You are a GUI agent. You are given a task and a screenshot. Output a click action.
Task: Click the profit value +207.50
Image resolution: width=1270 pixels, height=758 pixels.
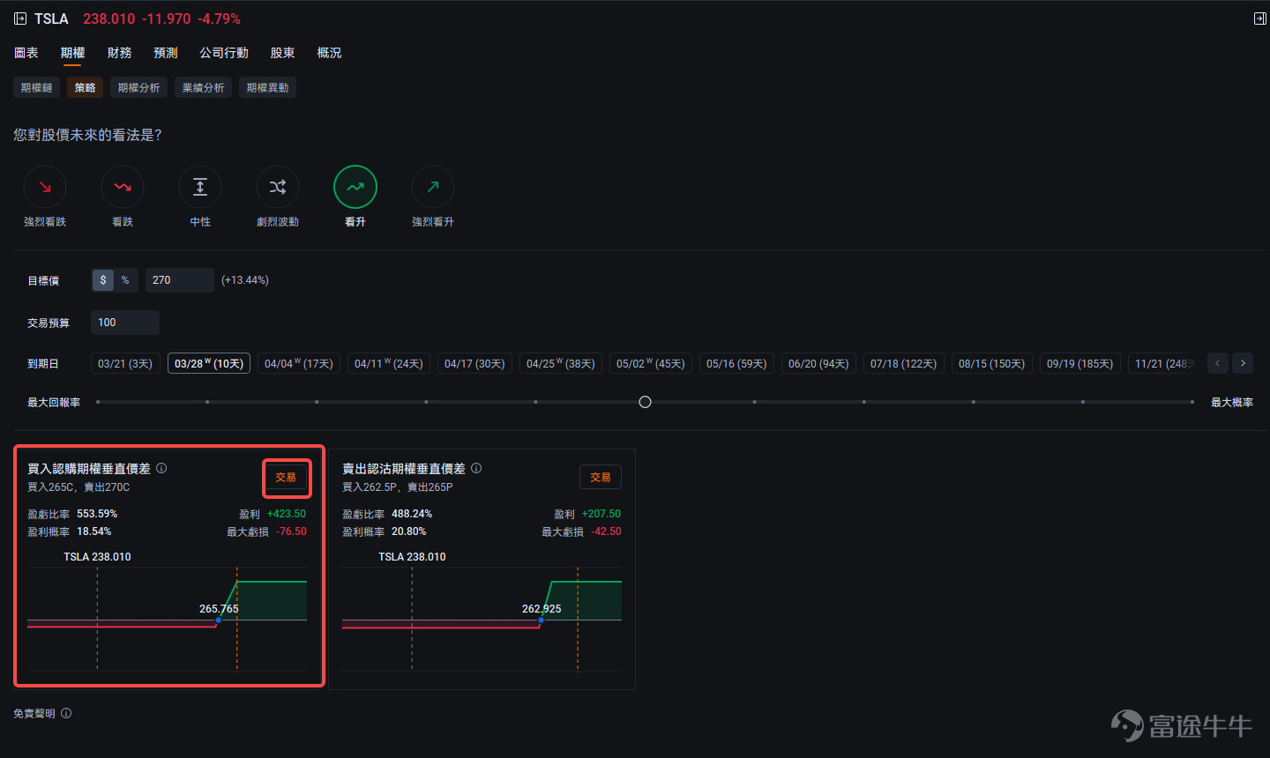[x=601, y=514]
